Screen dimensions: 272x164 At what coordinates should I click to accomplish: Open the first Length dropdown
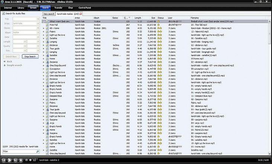pyautogui.click(x=25, y=42)
